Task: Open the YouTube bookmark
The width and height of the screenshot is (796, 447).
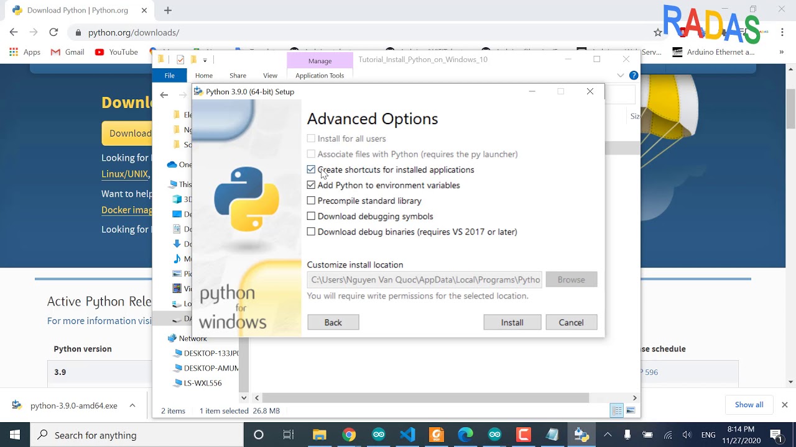Action: pos(116,52)
